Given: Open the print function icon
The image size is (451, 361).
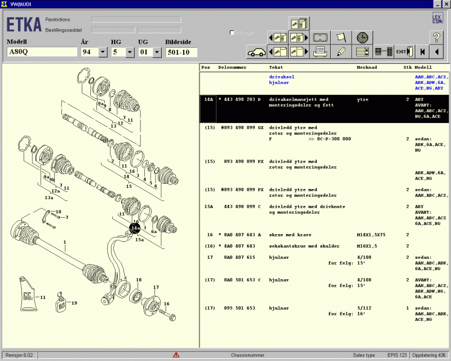Looking at the screenshot, I should (320, 51).
